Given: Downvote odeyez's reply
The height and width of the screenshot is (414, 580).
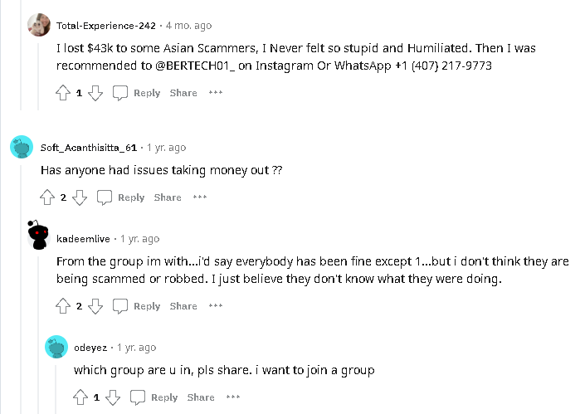Looking at the screenshot, I should coord(113,397).
